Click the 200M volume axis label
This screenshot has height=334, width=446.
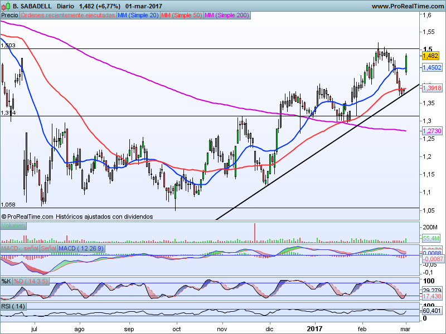pos(430,227)
